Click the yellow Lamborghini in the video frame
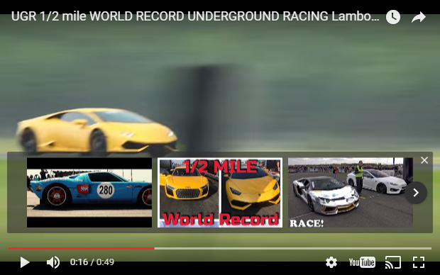The image size is (440, 275). 97,131
